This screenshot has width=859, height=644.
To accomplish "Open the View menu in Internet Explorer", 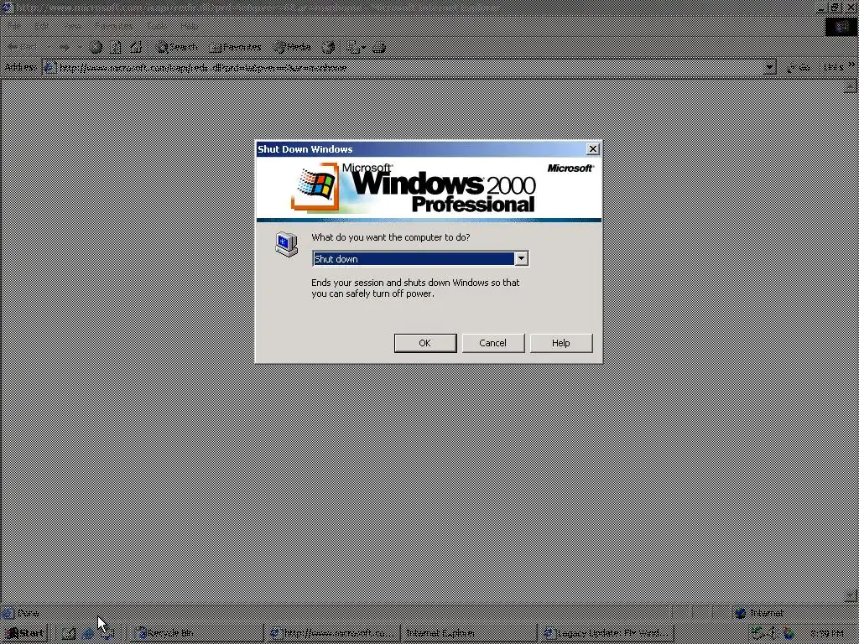I will click(72, 26).
